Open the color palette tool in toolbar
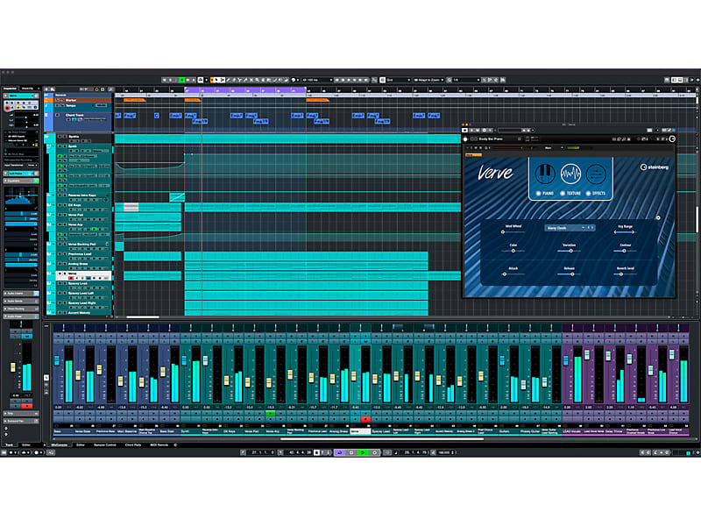The image size is (701, 526). click(294, 80)
